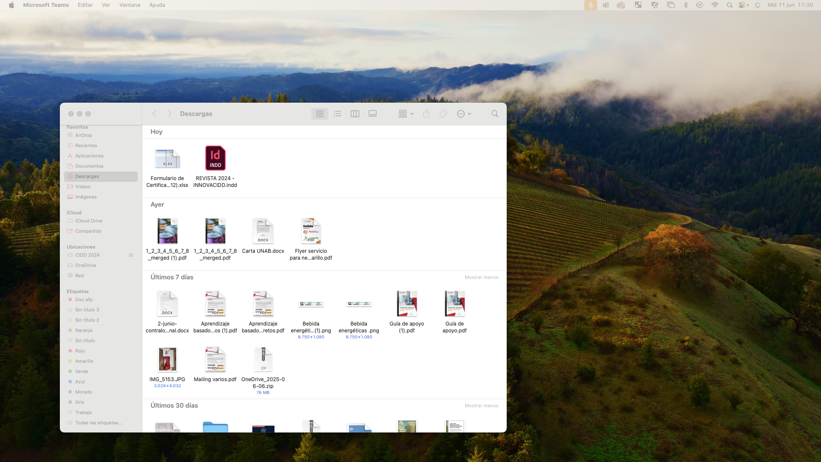
Task: Select Descargas in the sidebar
Action: 101,176
